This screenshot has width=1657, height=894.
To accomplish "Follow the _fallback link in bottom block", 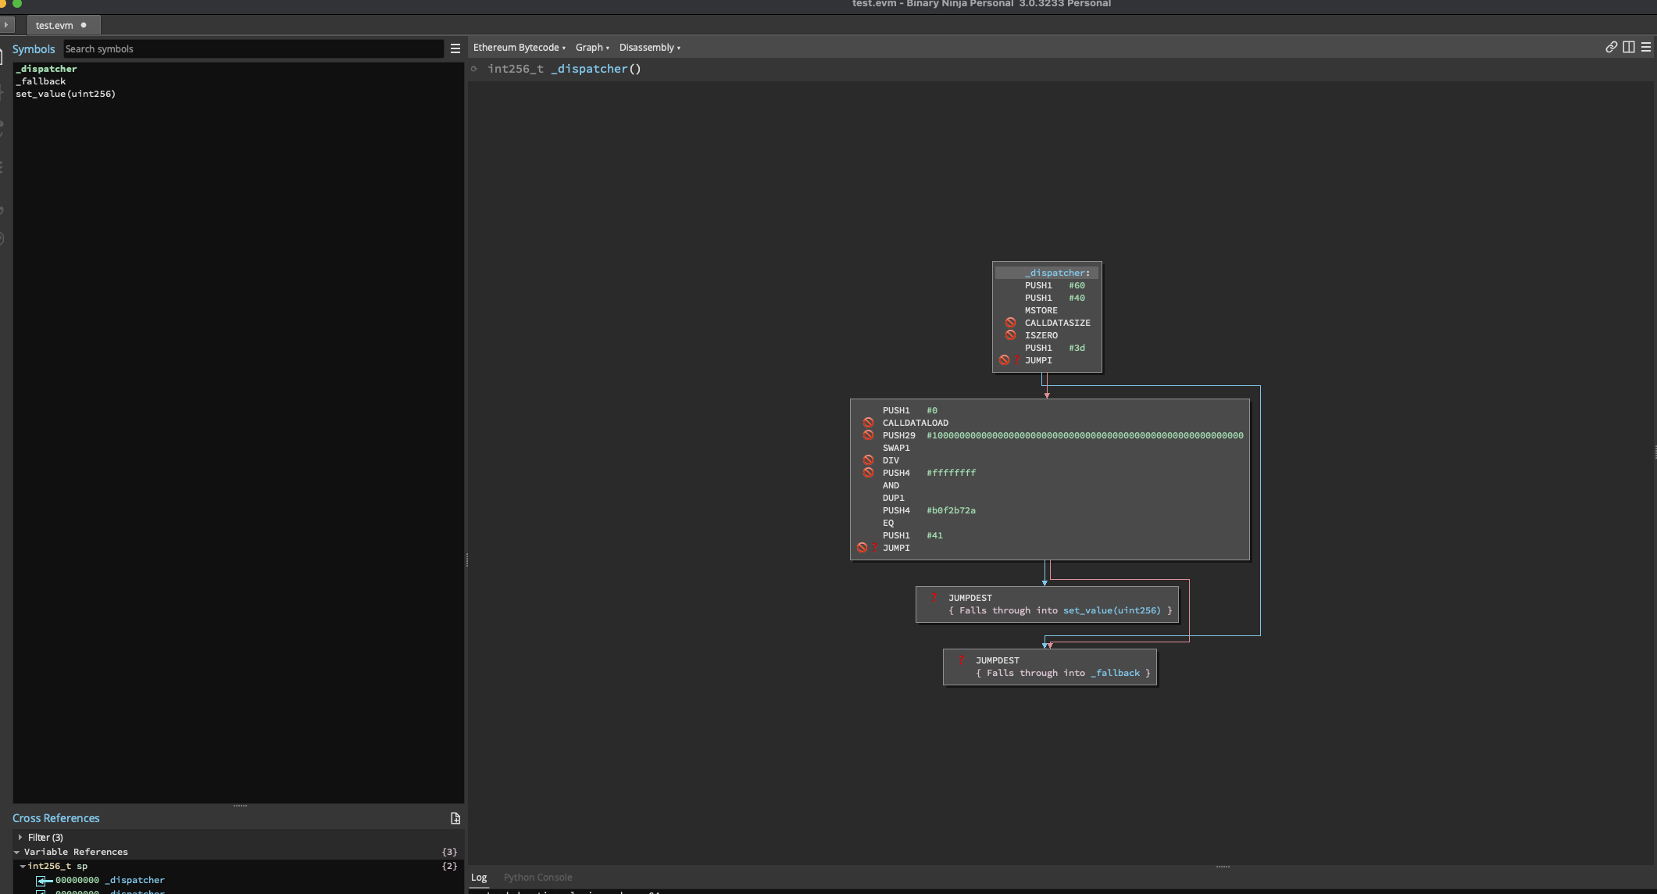I will (x=1115, y=674).
